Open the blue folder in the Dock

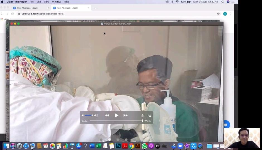[210, 146]
